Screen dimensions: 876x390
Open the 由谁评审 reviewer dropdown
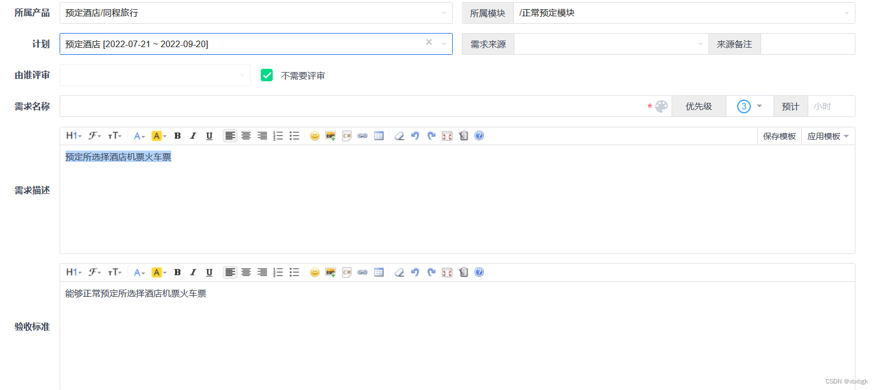155,75
